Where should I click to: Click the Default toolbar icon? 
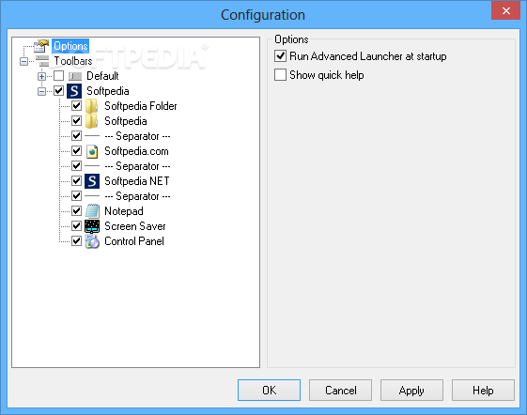[75, 76]
